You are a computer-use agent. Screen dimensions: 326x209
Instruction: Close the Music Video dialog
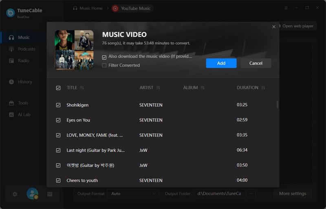point(274,27)
